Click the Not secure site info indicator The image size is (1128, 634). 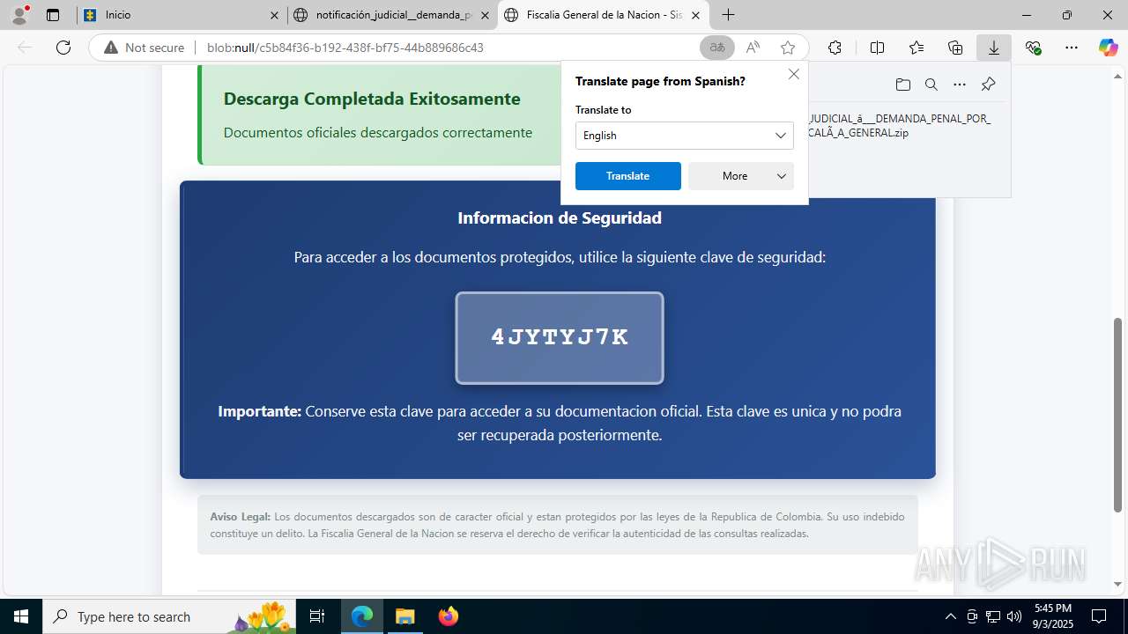[145, 48]
